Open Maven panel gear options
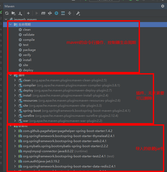The width and height of the screenshot is (167, 172). point(163,6)
